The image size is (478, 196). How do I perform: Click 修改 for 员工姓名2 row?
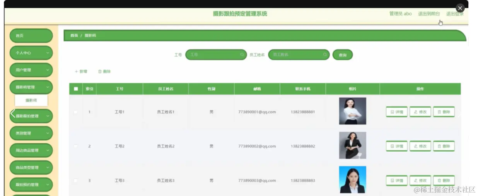tap(420, 146)
